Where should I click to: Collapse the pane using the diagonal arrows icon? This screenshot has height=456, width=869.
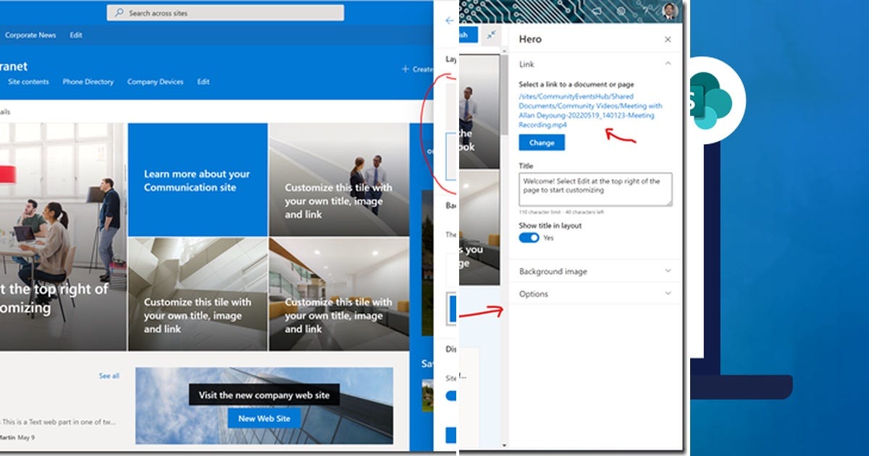[491, 35]
